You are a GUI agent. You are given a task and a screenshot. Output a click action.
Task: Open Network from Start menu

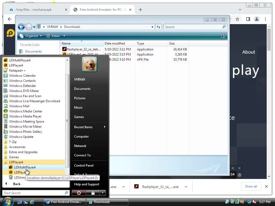pos(80,146)
